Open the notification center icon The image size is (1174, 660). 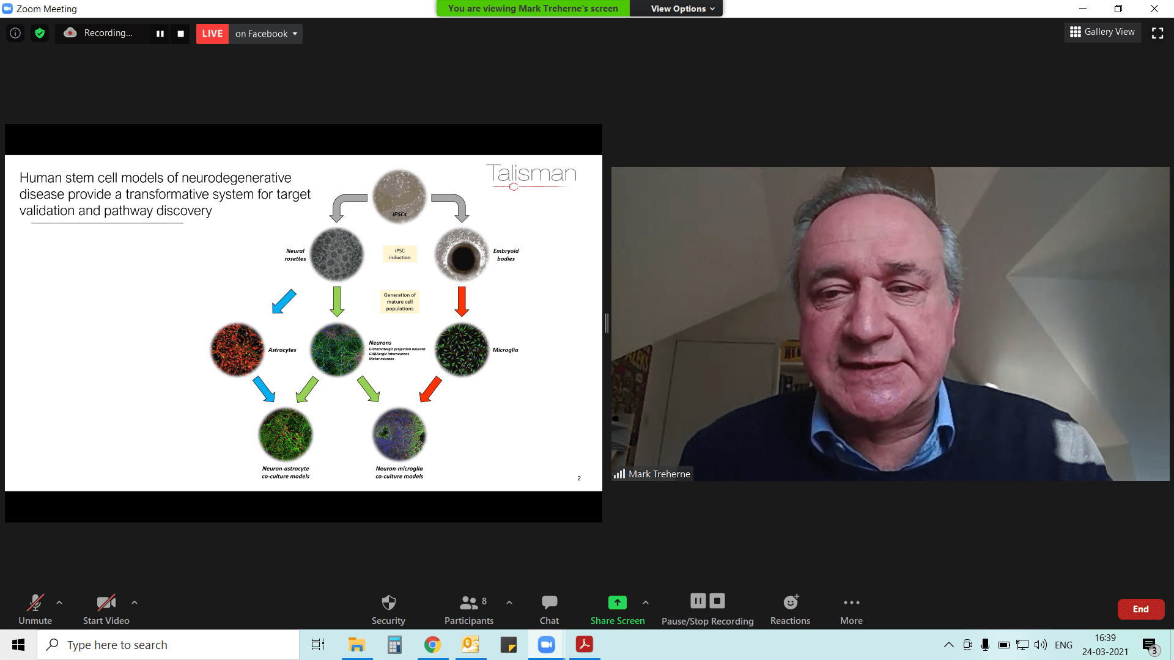click(1150, 645)
